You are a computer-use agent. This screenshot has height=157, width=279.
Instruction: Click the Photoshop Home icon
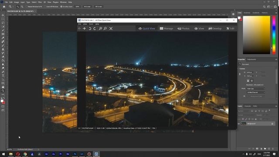(4, 7)
